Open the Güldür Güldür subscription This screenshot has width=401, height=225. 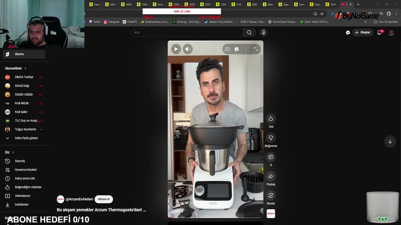[x=24, y=95]
